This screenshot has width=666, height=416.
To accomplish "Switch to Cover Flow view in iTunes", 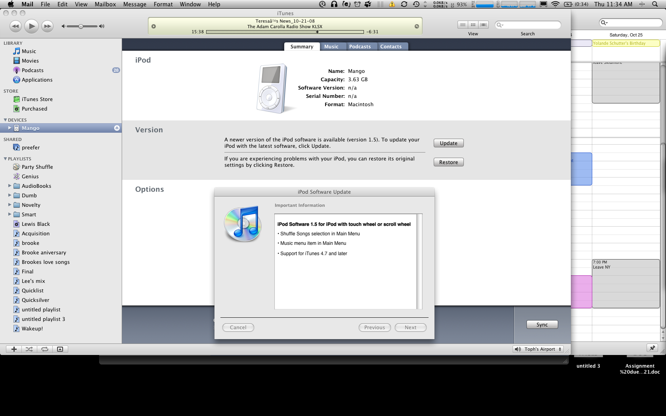I will 483,25.
